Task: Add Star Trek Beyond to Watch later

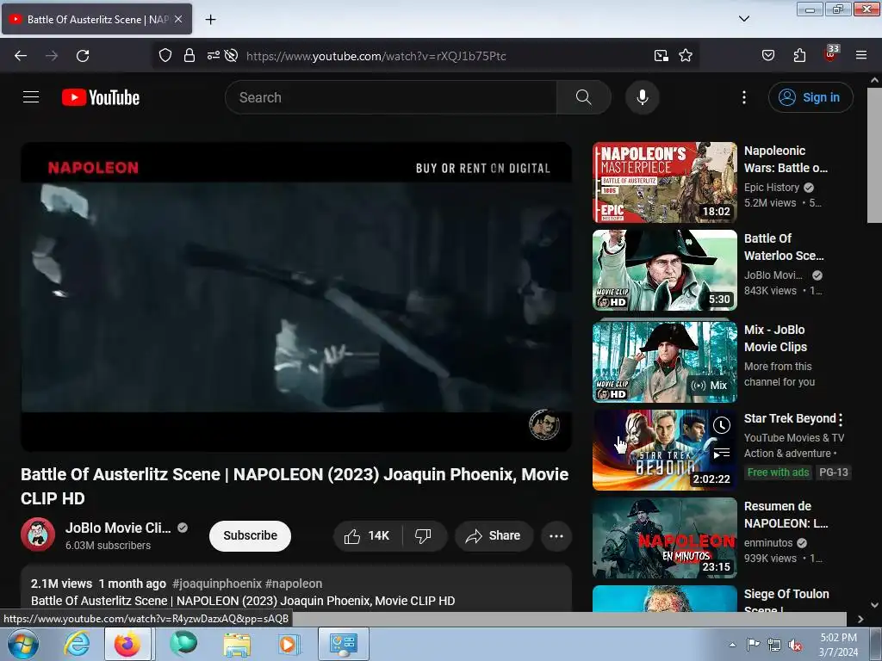Action: pos(722,425)
